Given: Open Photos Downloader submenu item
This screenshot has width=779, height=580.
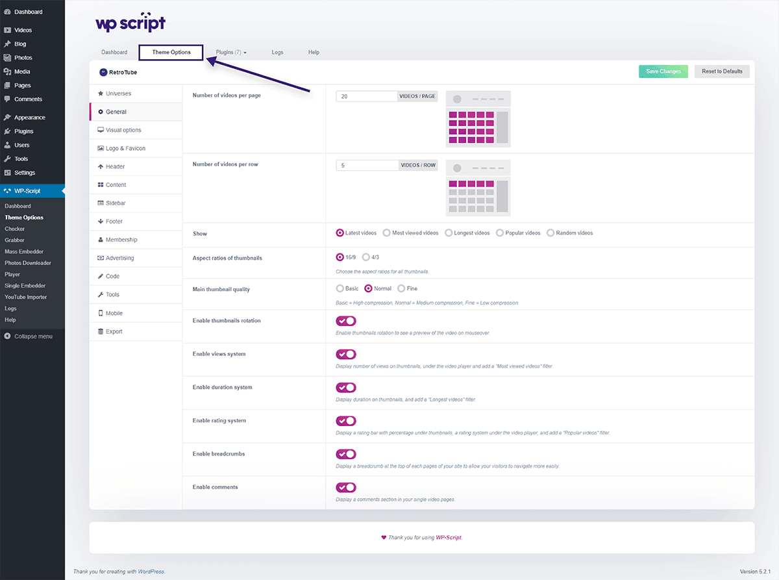Looking at the screenshot, I should [28, 263].
